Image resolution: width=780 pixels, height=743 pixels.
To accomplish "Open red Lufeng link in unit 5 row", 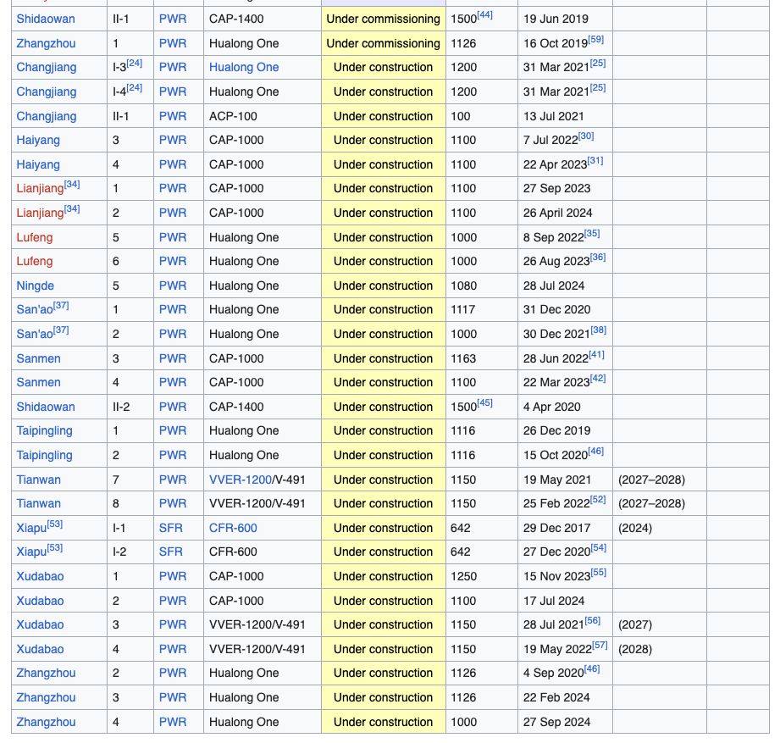I will pyautogui.click(x=35, y=237).
